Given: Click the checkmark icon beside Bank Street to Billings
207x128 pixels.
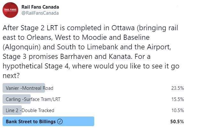Looking at the screenshot, I should click(x=60, y=121).
